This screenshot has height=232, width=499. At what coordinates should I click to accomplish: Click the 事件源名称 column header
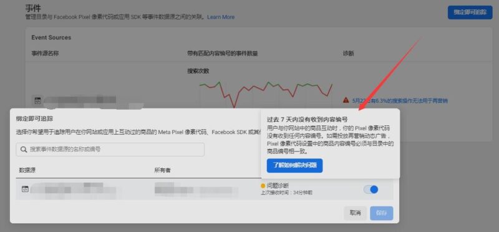tap(45, 54)
